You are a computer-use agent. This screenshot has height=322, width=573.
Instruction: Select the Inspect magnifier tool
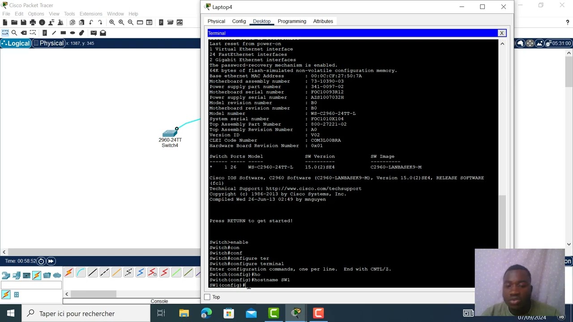14,33
